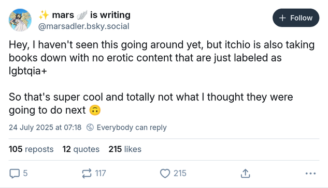Open the mars profile avatar picture

tap(20, 20)
